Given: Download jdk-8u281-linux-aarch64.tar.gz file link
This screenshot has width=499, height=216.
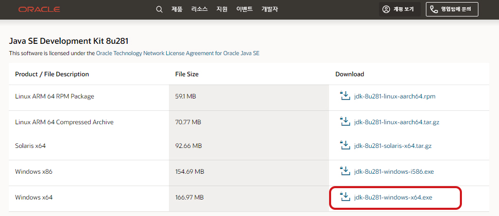Looking at the screenshot, I should [x=397, y=122].
